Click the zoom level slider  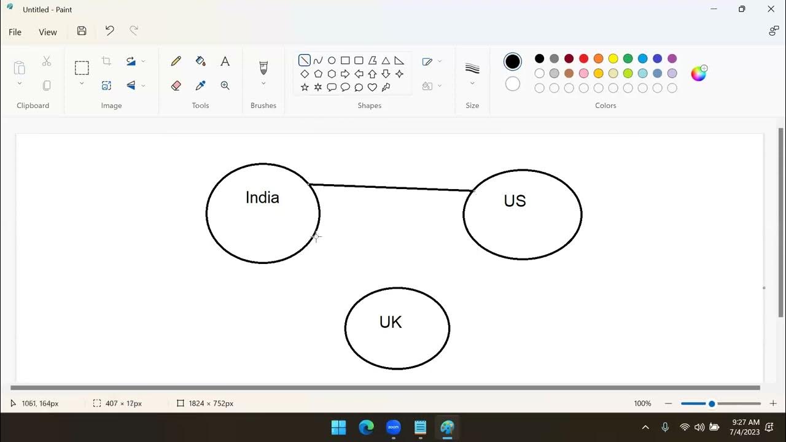point(721,403)
